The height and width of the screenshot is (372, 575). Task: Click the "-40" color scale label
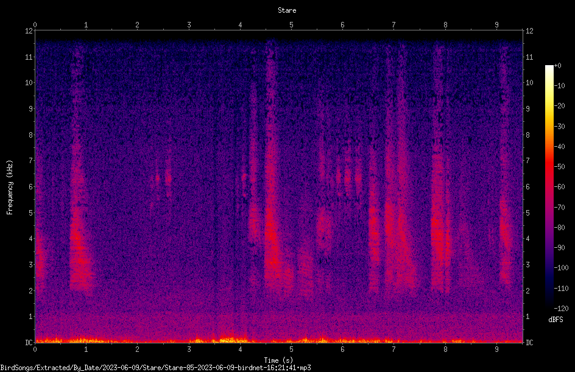[559, 147]
